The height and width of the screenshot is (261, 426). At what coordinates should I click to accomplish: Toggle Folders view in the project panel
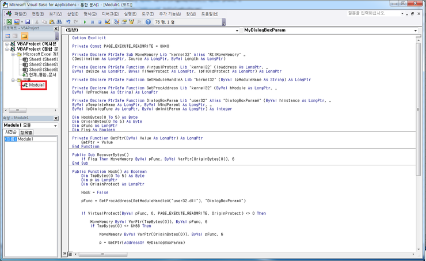click(x=24, y=36)
